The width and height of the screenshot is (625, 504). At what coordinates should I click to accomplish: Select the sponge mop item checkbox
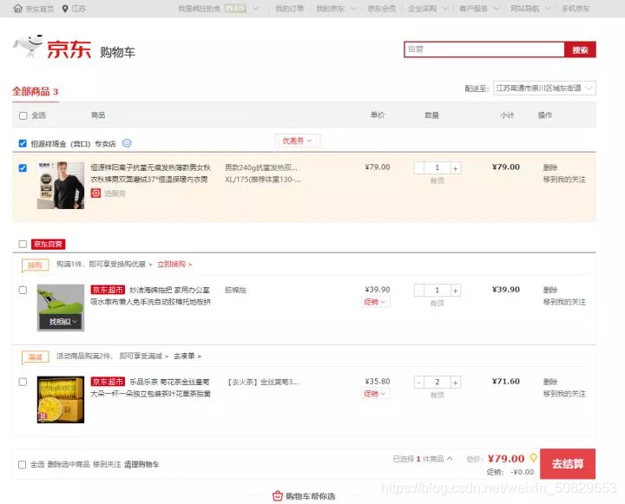pyautogui.click(x=23, y=290)
